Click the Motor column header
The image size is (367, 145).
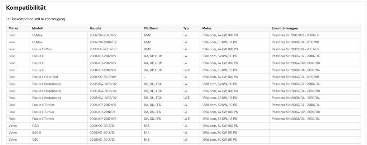(x=207, y=28)
